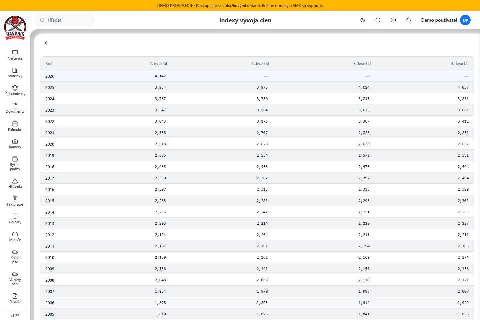Image resolution: width=480 pixels, height=320 pixels.
Task: Click the 3. kvartál column header
Action: [362, 64]
